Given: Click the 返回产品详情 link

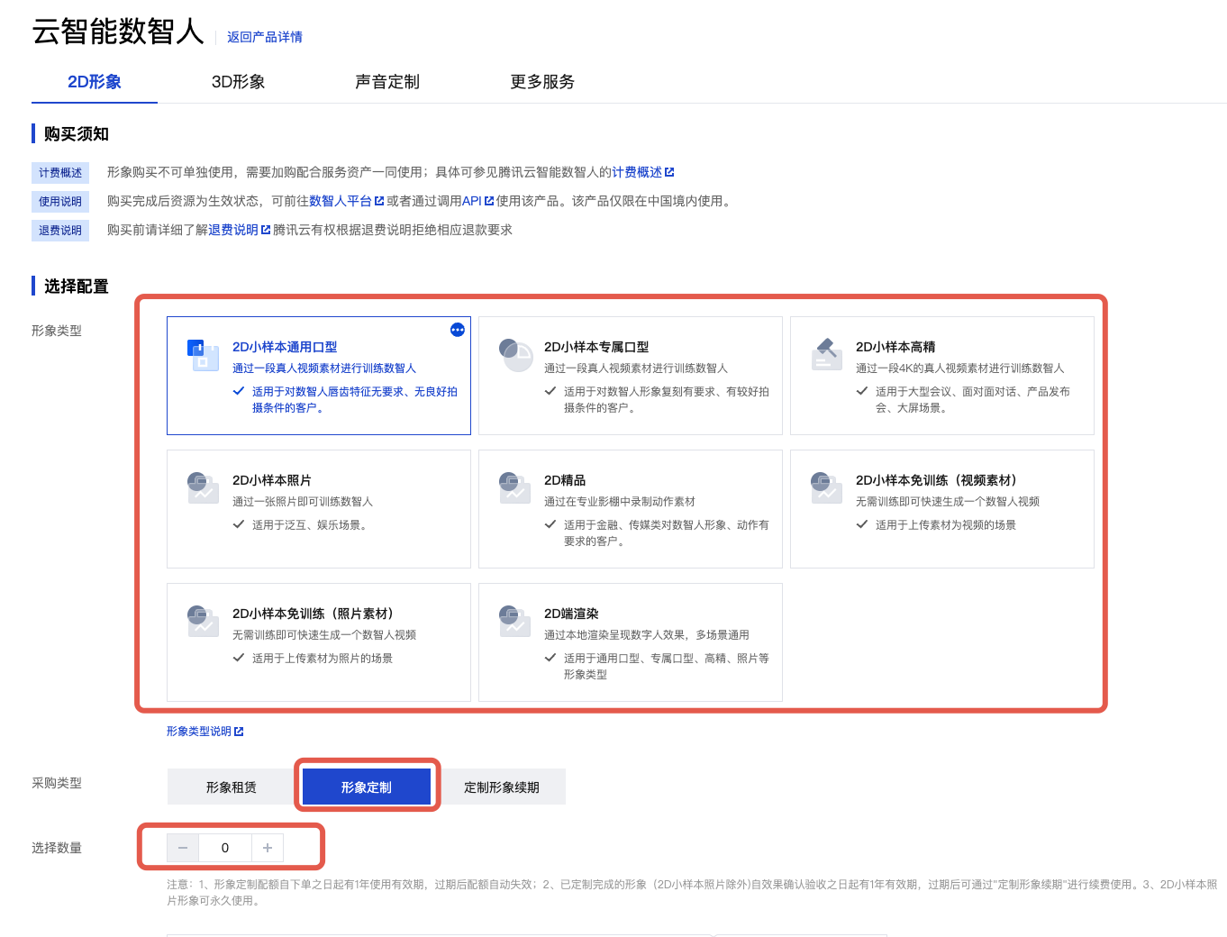Looking at the screenshot, I should [x=265, y=37].
